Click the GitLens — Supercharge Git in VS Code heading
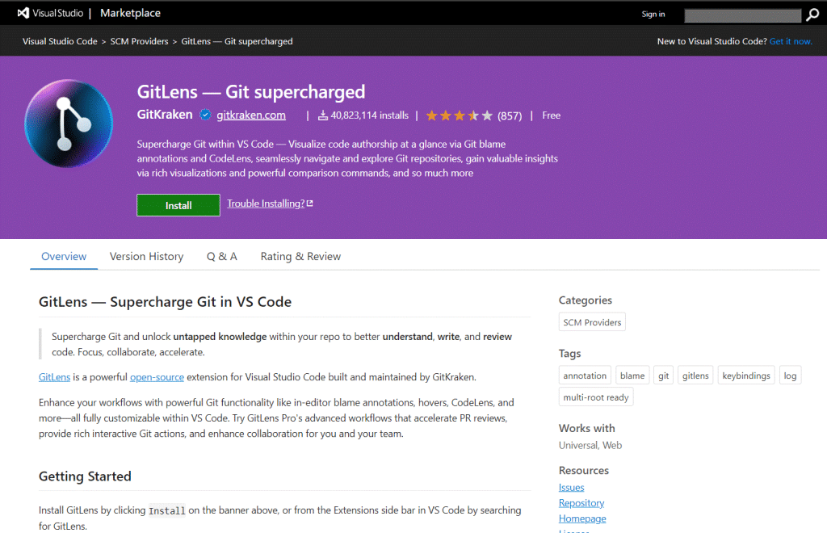This screenshot has width=827, height=533. click(x=165, y=301)
